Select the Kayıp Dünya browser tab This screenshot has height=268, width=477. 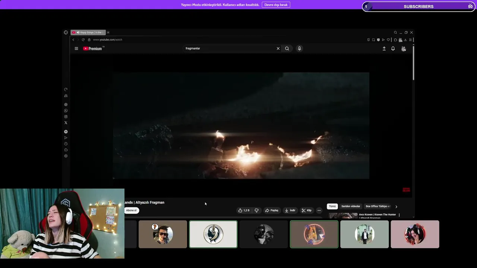coord(88,32)
